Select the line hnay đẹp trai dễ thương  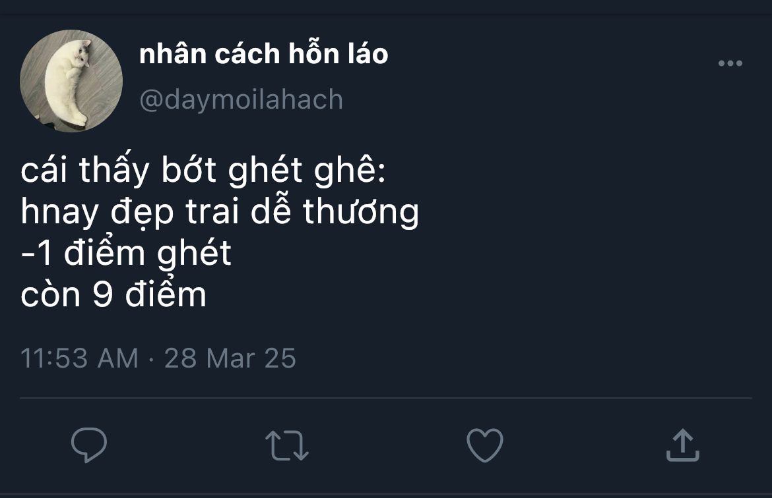click(x=220, y=212)
